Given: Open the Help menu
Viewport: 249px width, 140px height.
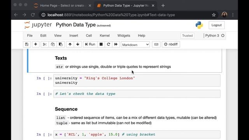Looking at the screenshot, I should coord(142,35).
